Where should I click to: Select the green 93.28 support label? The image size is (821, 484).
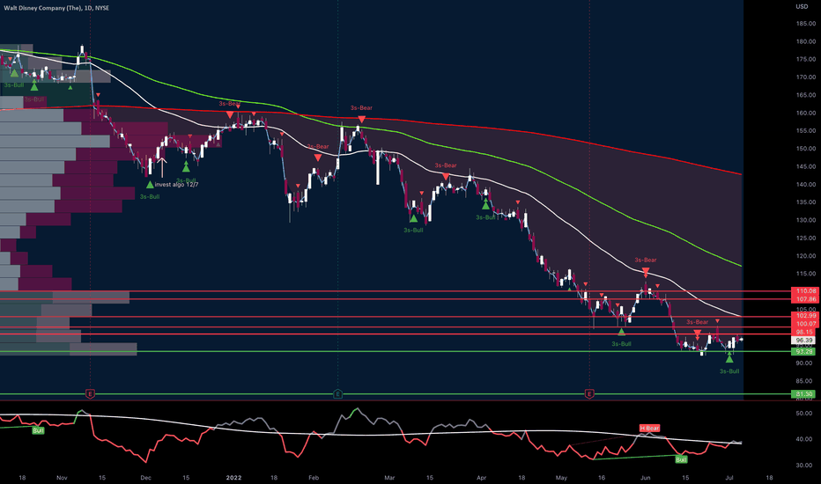coord(804,352)
